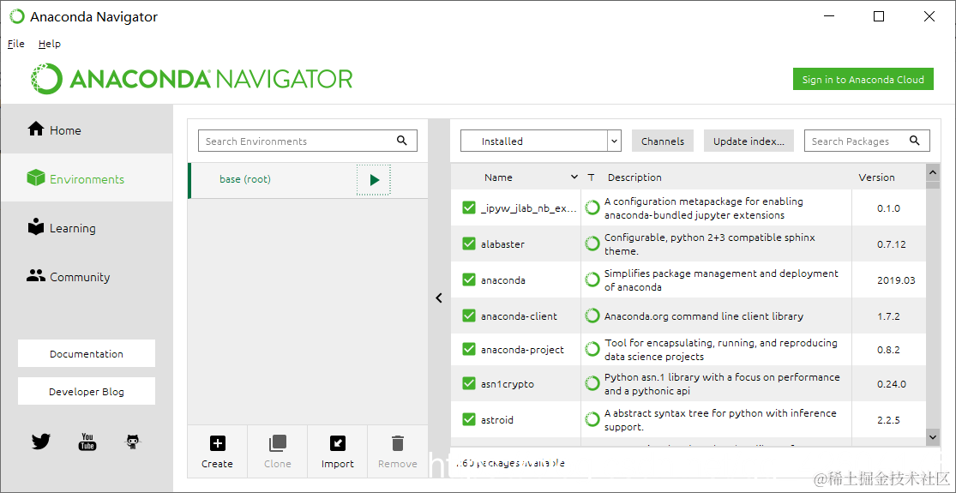
Task: Toggle the anaconda-project package checkbox
Action: 468,349
